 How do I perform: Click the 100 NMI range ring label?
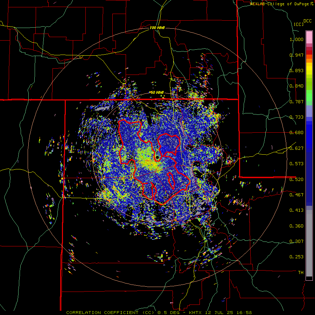pyautogui.click(x=157, y=28)
